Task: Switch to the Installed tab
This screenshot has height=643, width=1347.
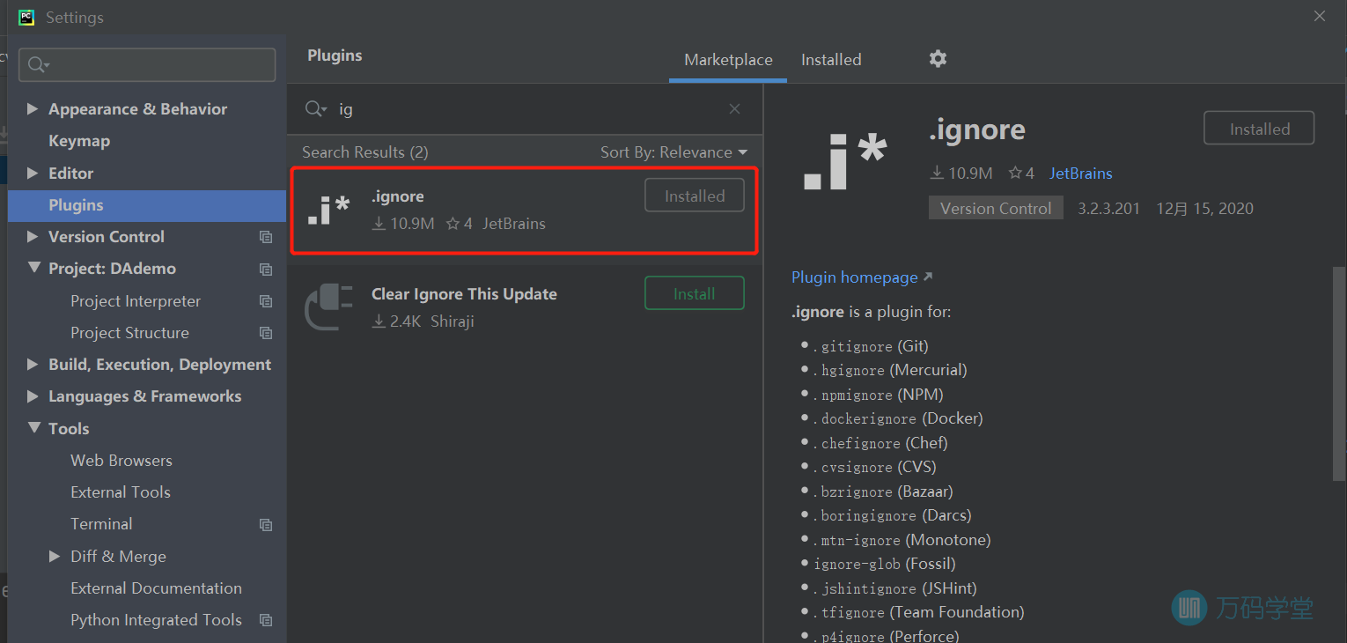Action: [x=831, y=60]
